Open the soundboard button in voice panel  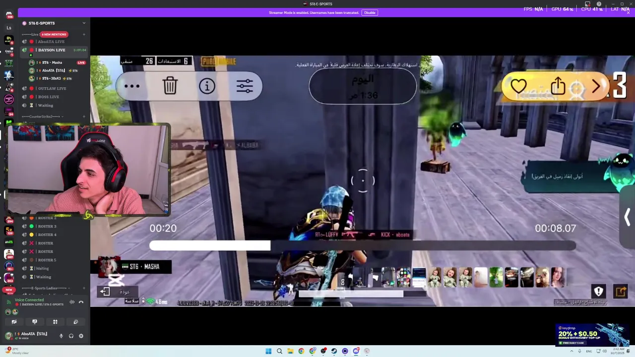coord(76,322)
